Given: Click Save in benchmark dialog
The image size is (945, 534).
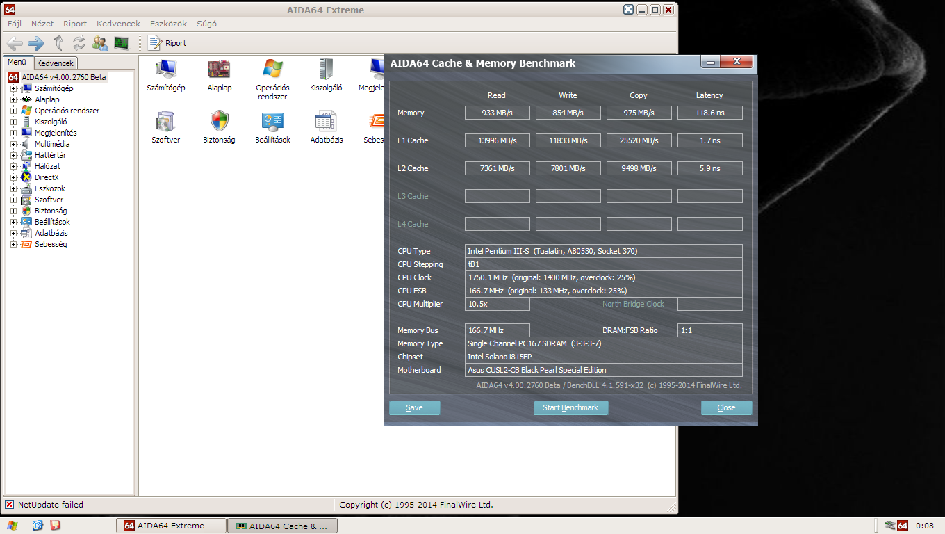Looking at the screenshot, I should click(414, 407).
